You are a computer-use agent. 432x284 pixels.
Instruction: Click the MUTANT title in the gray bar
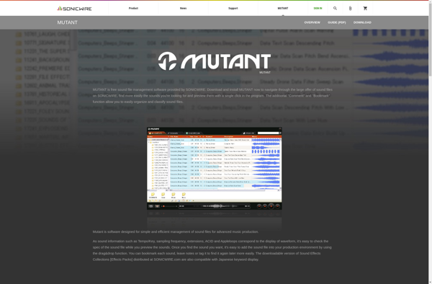pyautogui.click(x=67, y=22)
